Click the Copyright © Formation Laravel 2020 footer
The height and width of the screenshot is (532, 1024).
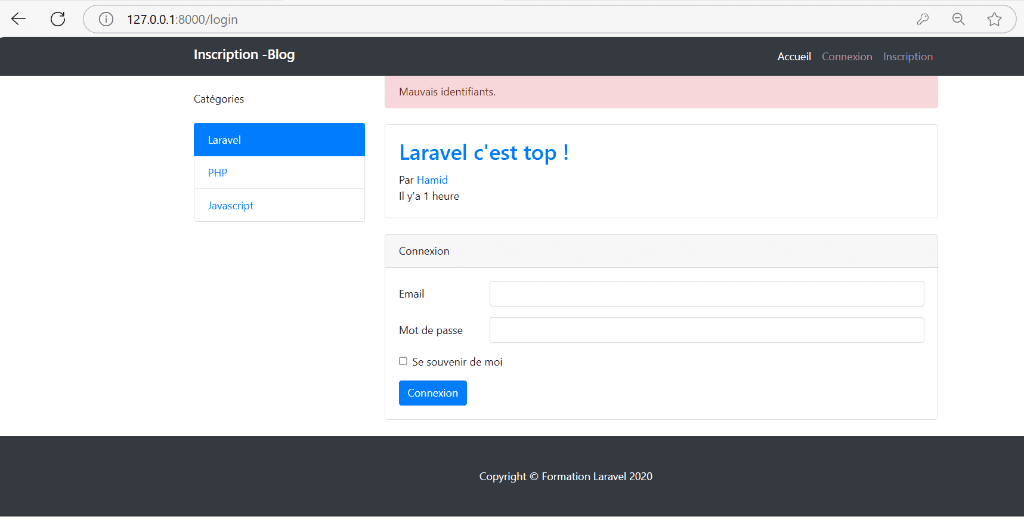566,477
